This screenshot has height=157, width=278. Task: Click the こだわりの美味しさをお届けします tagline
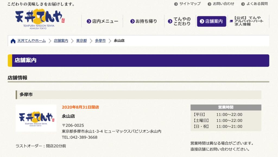pos(41,4)
